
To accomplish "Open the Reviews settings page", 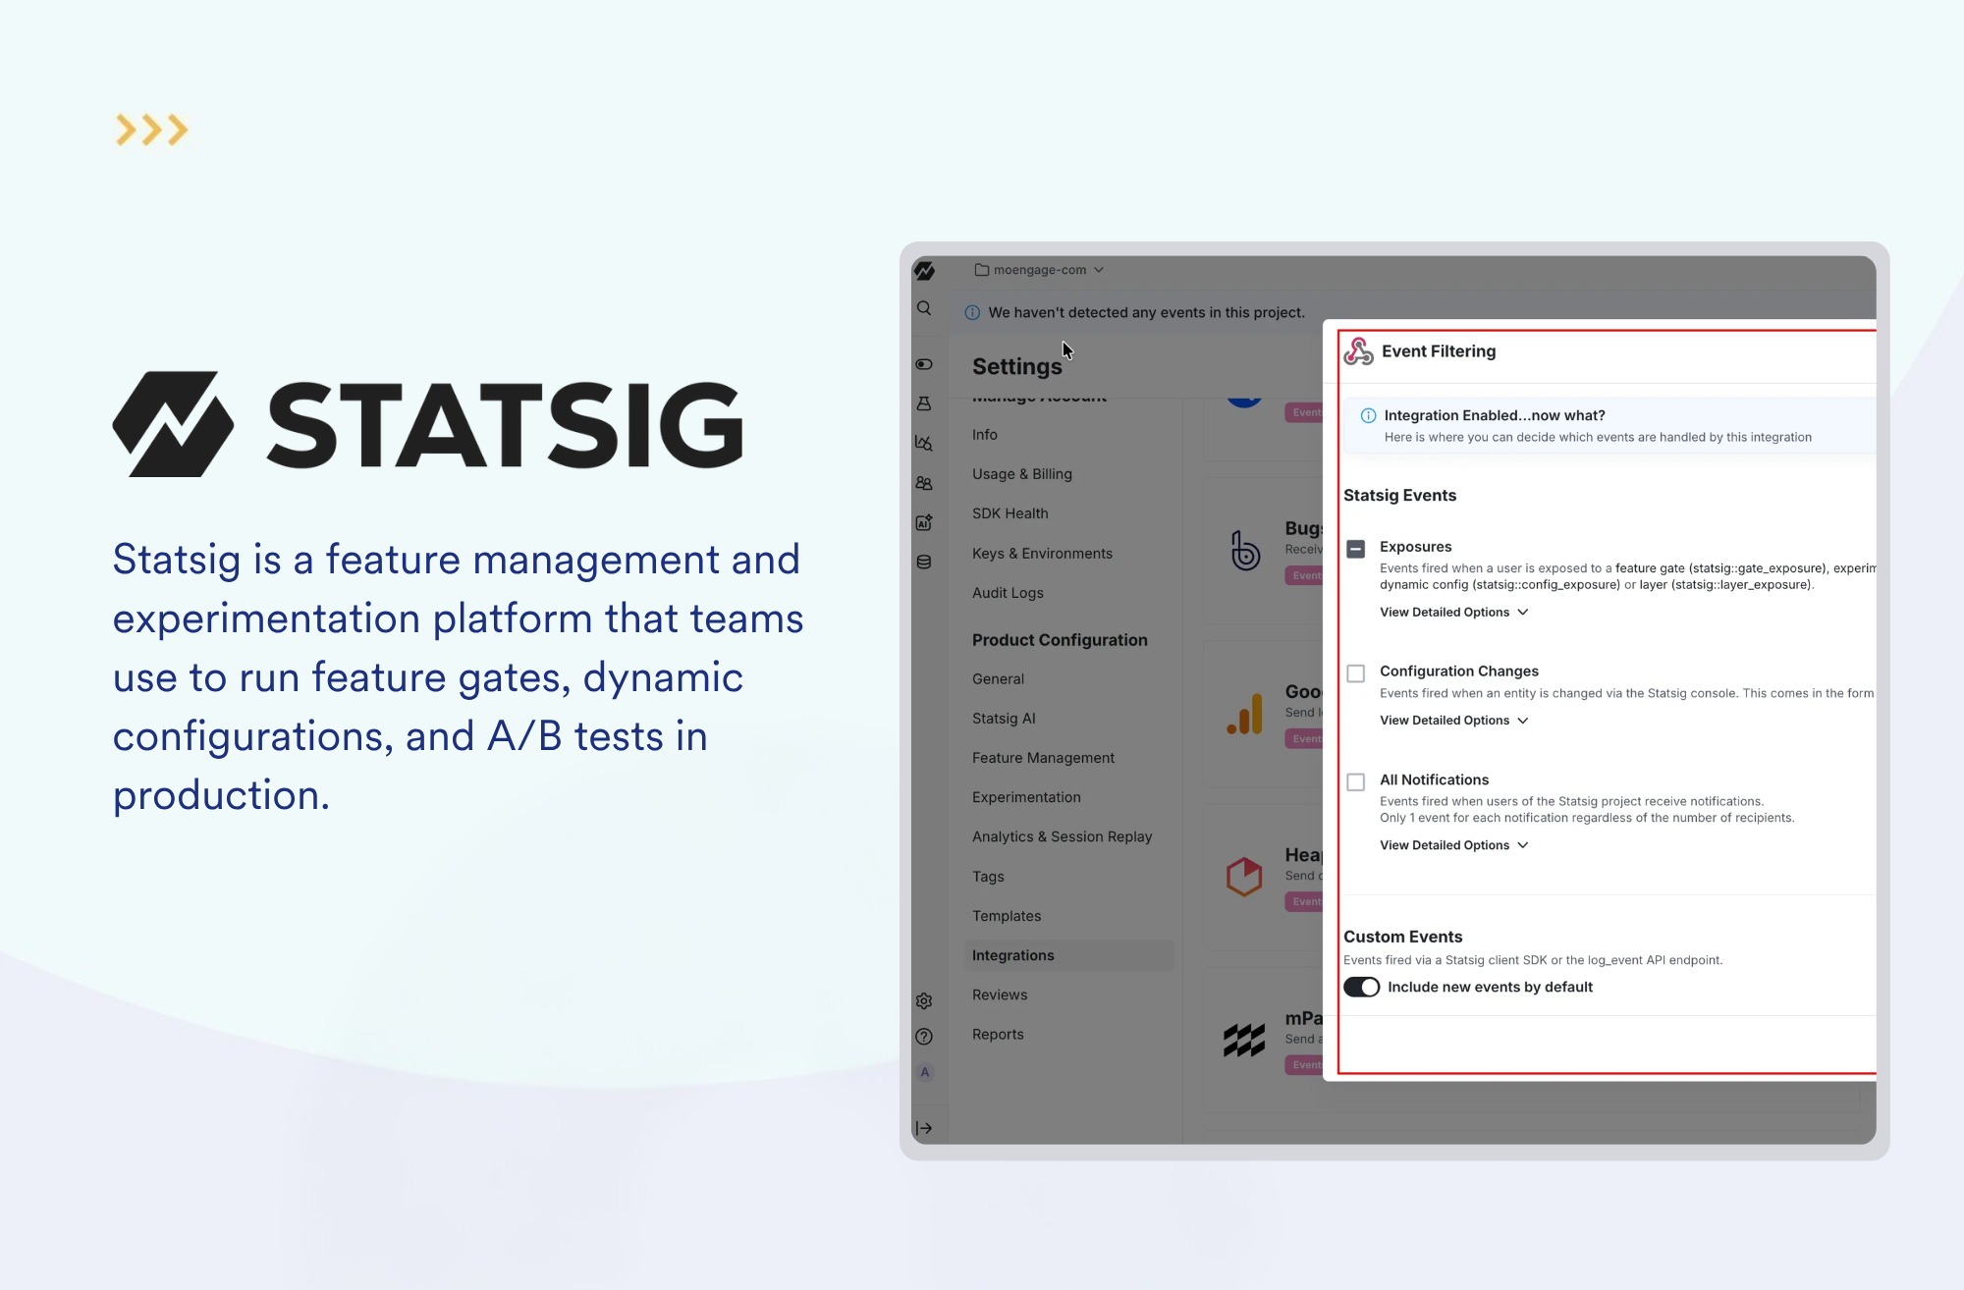I will 1000,994.
